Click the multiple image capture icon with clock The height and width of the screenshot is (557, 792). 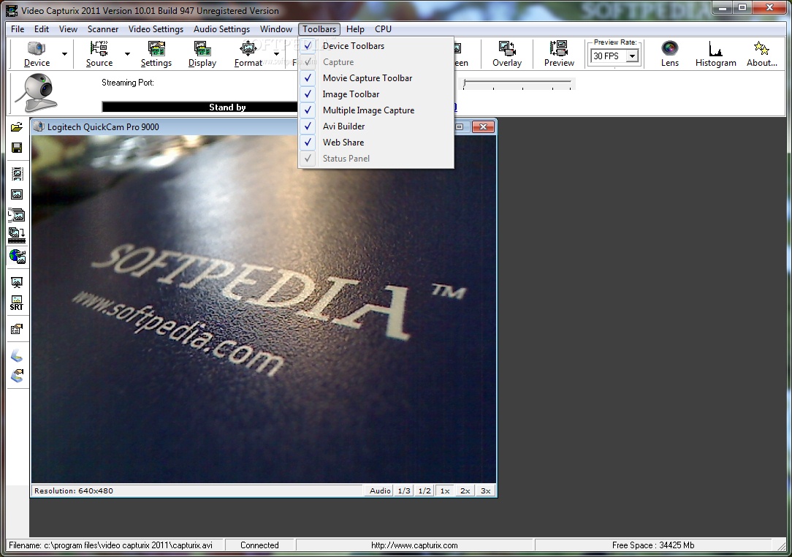click(17, 216)
